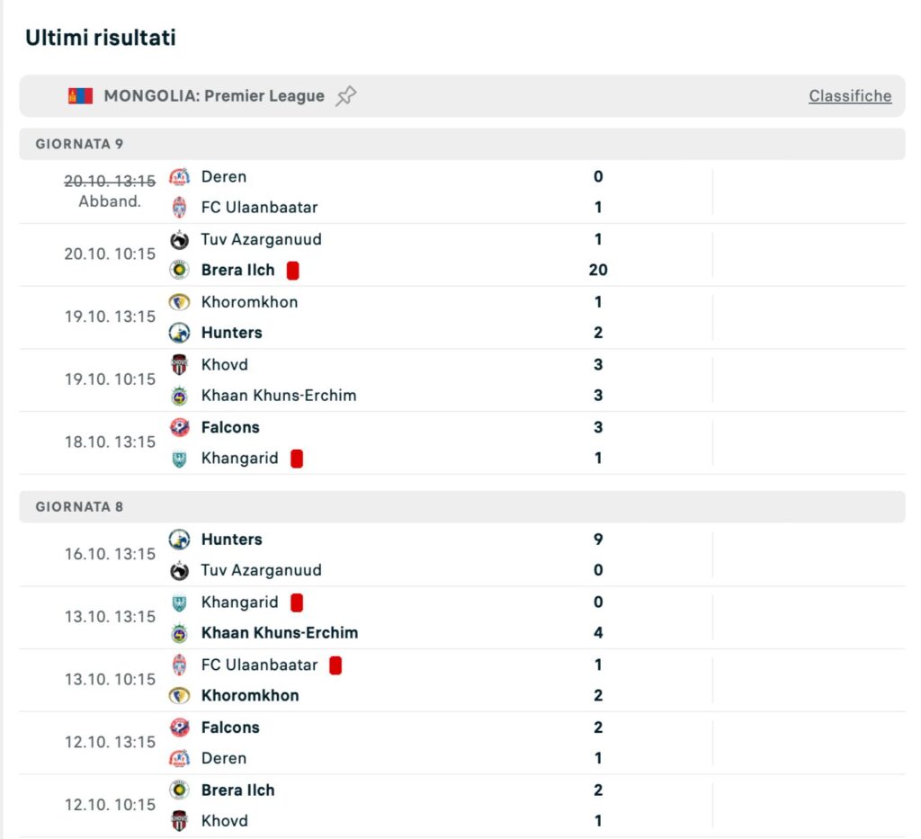This screenshot has height=839, width=921.
Task: Open the Khovd vs Khaan Khuns-Erchim match
Action: [450, 380]
